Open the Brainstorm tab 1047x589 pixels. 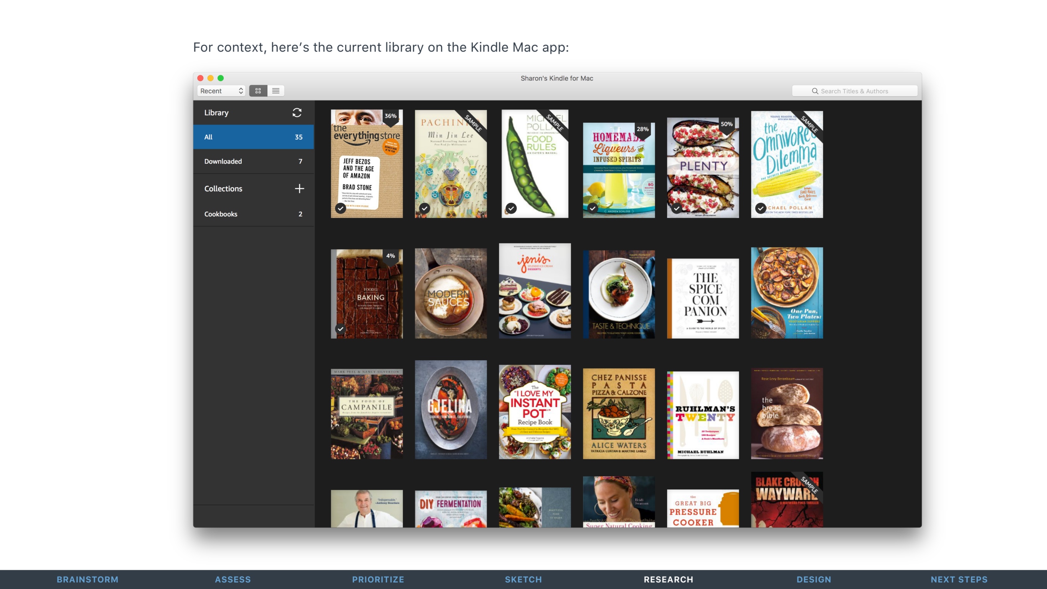[x=88, y=579]
